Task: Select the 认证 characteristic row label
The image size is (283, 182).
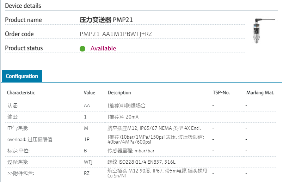Action: (x=13, y=105)
